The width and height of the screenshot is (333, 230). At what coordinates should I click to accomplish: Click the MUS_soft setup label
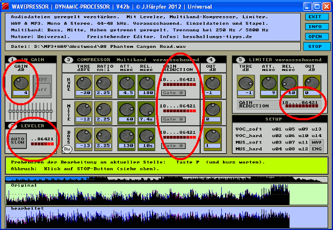tap(249, 142)
